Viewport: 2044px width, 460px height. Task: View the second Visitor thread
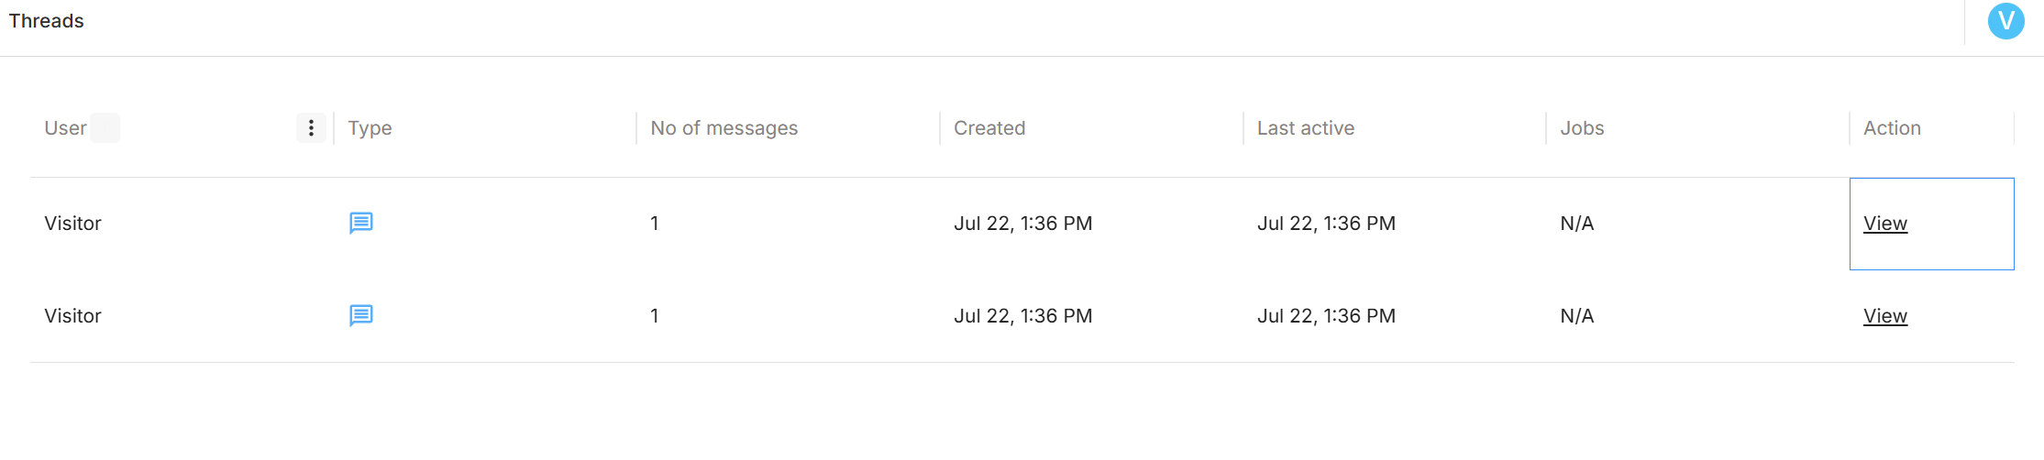tap(1884, 316)
